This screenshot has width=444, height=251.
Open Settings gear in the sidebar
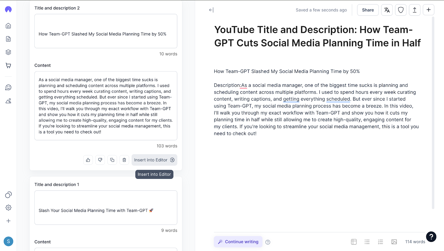(x=8, y=207)
